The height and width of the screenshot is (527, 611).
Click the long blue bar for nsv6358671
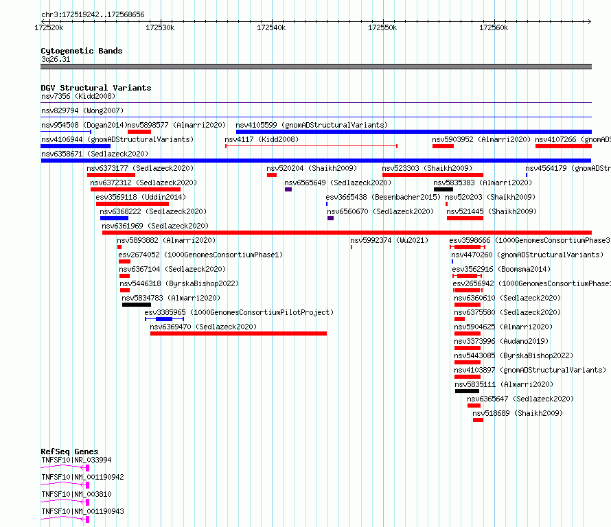point(316,161)
